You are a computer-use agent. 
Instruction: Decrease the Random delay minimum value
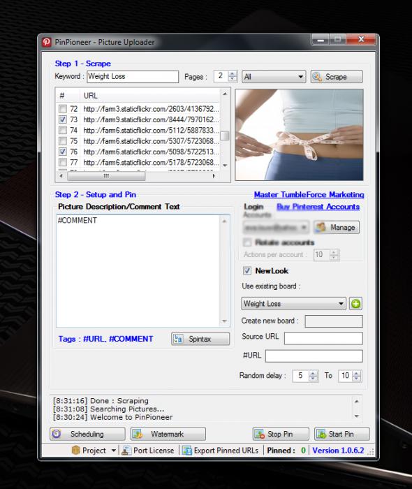tap(314, 379)
